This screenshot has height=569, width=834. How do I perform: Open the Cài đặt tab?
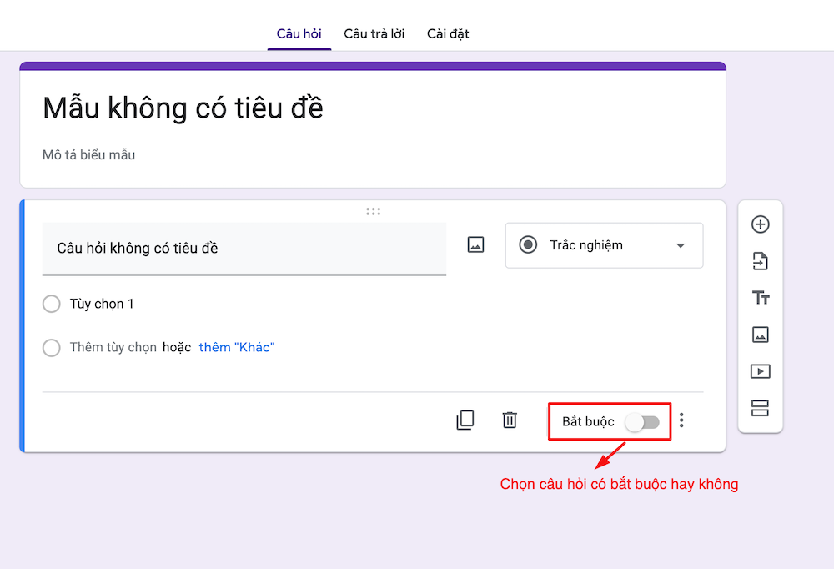(x=448, y=33)
